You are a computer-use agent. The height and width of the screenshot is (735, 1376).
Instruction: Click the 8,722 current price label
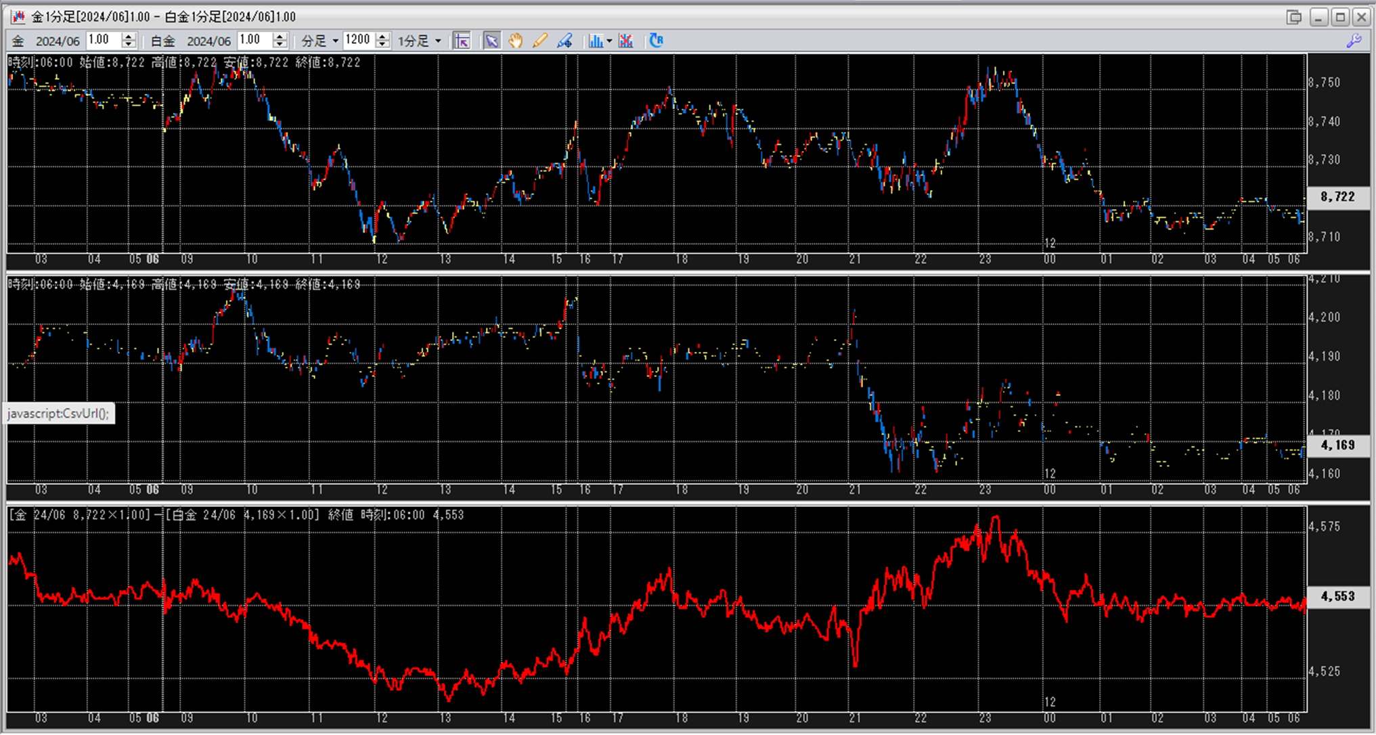tap(1337, 197)
